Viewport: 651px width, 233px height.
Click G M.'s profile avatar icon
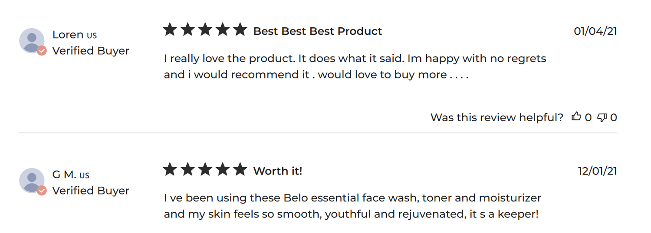[x=32, y=181]
